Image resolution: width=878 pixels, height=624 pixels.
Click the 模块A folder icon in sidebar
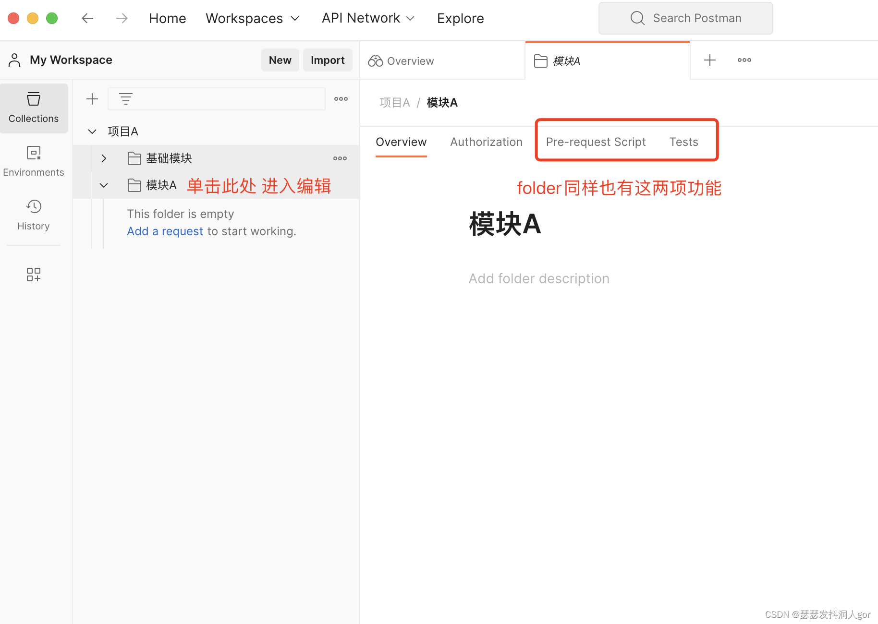click(x=134, y=185)
